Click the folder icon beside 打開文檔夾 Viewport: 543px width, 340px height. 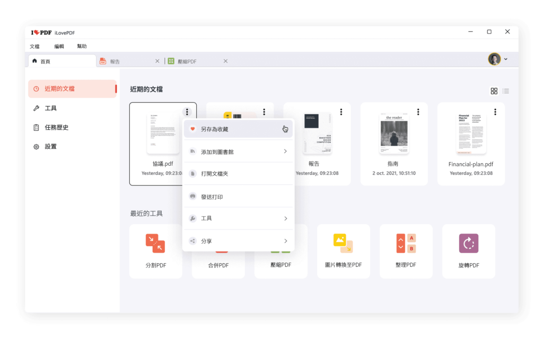[193, 173]
